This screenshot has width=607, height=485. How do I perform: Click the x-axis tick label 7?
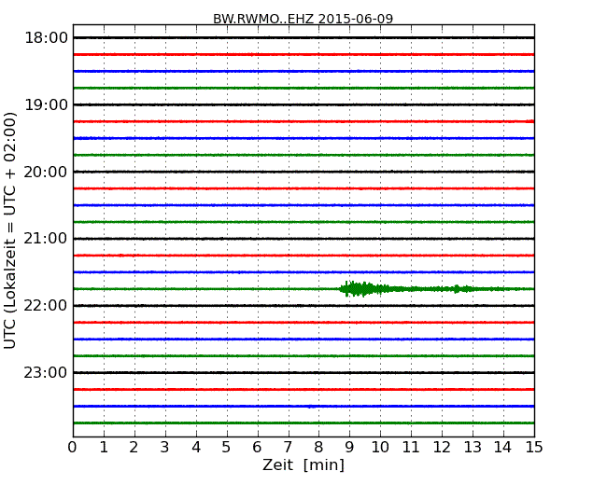pos(288,448)
